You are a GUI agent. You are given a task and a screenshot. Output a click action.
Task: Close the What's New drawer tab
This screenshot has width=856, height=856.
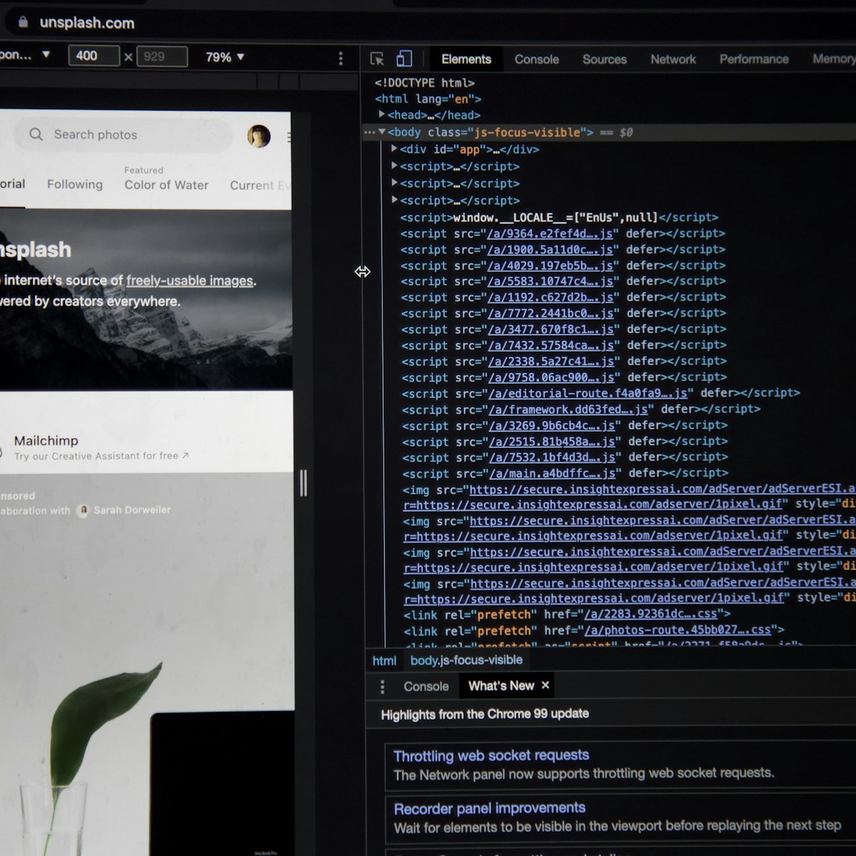545,685
